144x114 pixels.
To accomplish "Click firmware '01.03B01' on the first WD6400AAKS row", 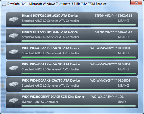I will point(124,48).
